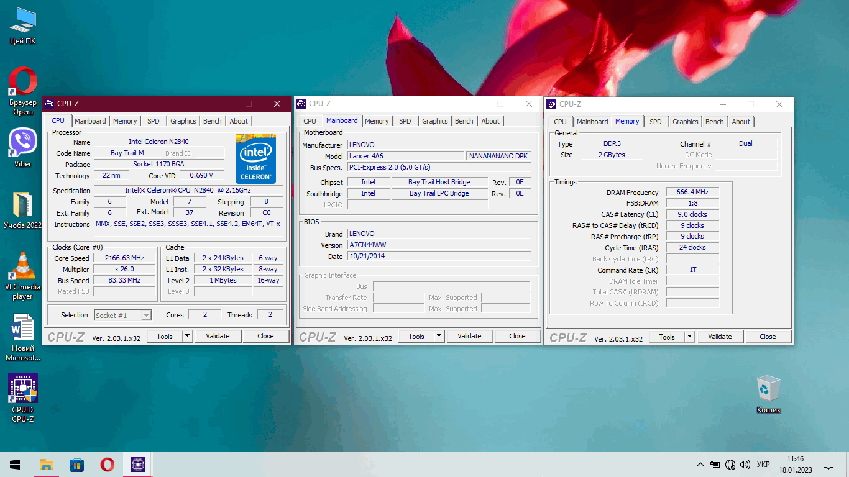Click the Opera icon in the taskbar

[107, 465]
